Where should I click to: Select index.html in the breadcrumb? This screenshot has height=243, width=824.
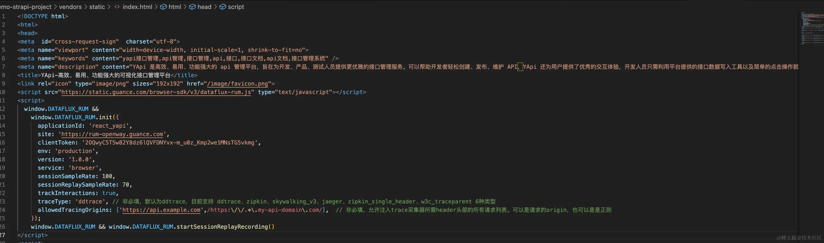point(137,7)
